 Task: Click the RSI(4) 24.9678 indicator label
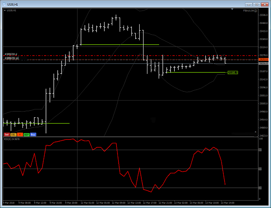coord(12,139)
